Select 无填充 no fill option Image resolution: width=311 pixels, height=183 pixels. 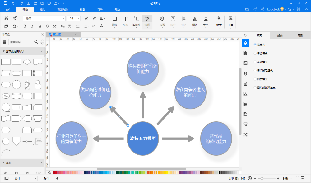[259, 45]
